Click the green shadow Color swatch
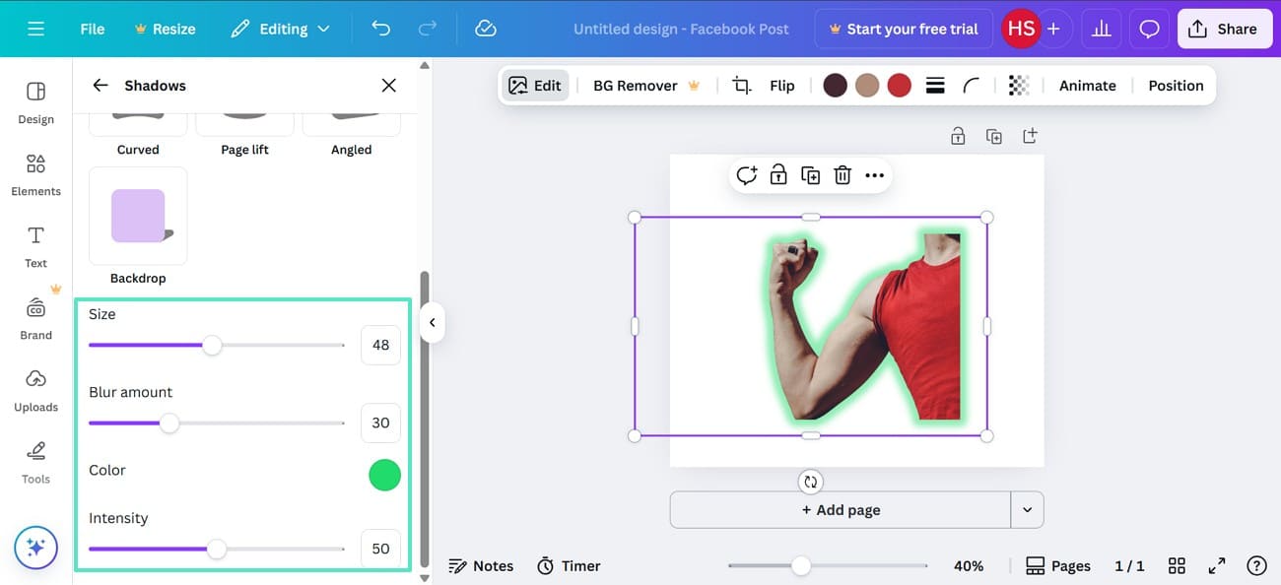The image size is (1281, 585). coord(383,475)
